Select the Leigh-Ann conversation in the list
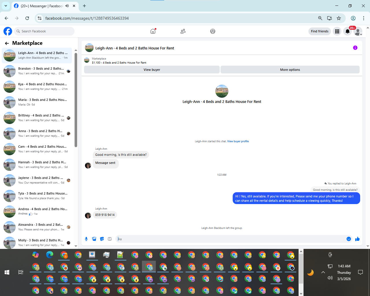This screenshot has height=296, width=370. pyautogui.click(x=37, y=55)
